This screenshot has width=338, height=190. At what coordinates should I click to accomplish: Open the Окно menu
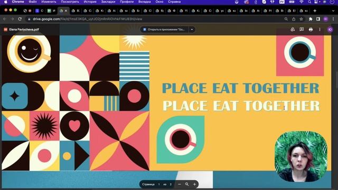(x=159, y=2)
